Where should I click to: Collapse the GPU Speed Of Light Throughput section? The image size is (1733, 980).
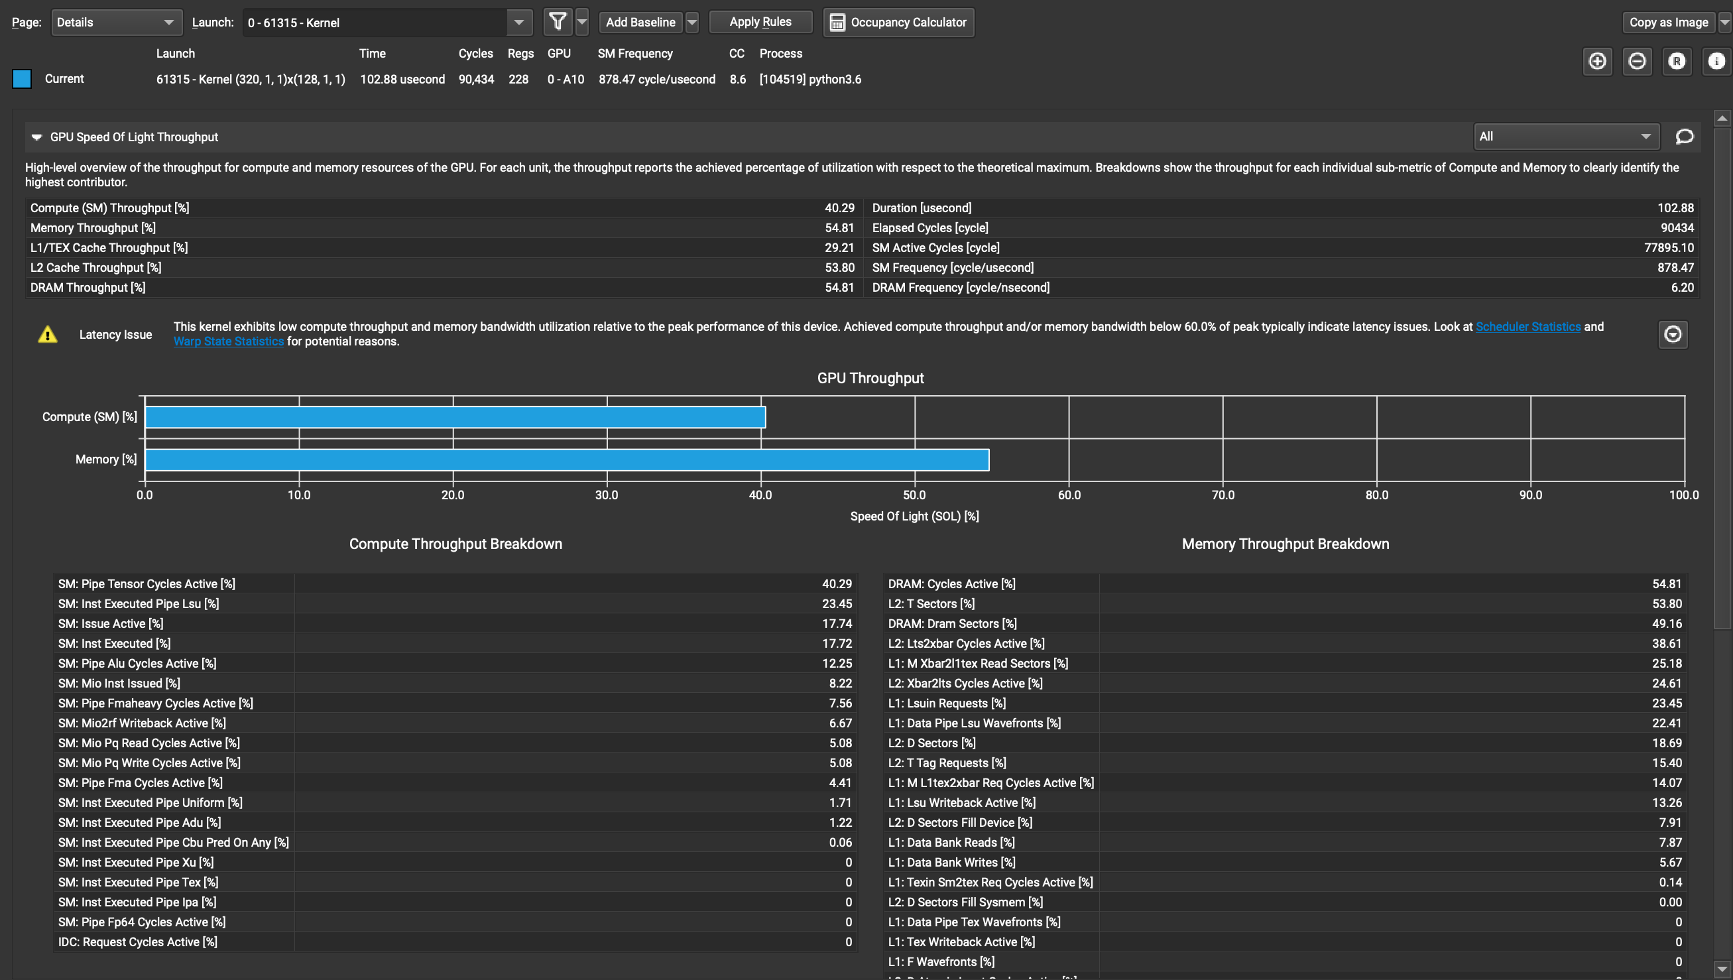click(36, 137)
